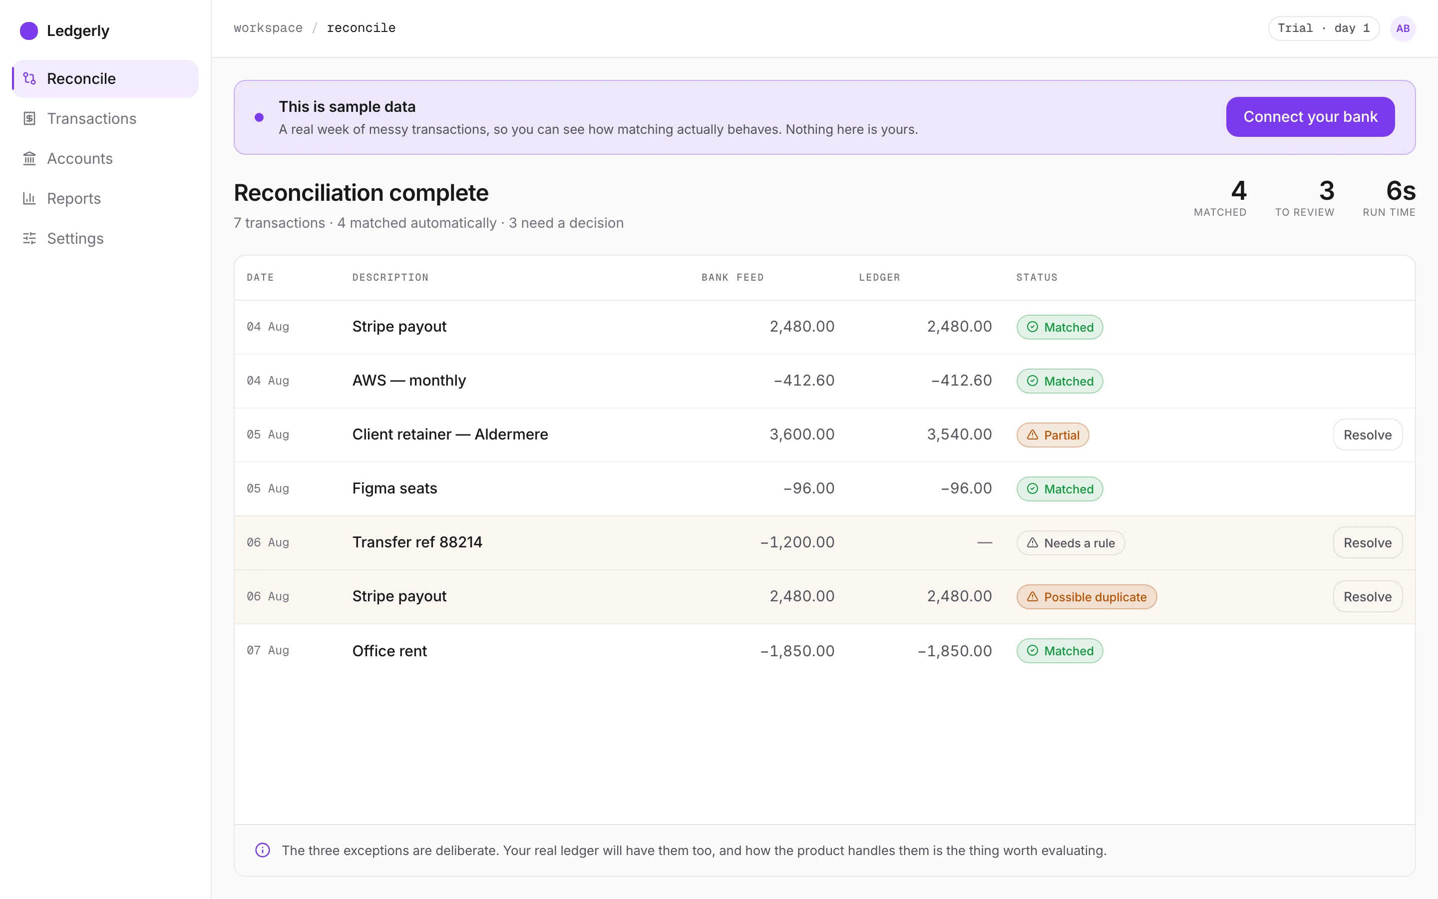This screenshot has height=899, width=1438.
Task: Click the check icon in the 04 Aug Stripe payout badge
Action: tap(1033, 327)
